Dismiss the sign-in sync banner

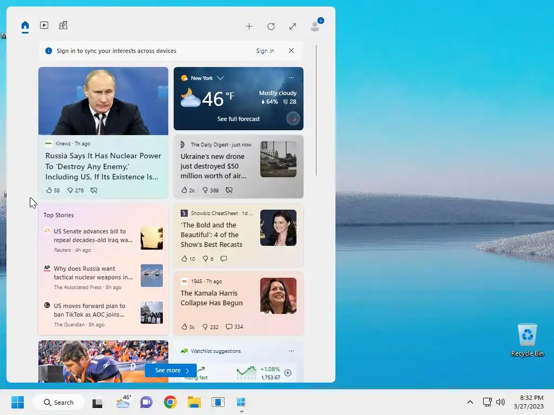point(291,50)
